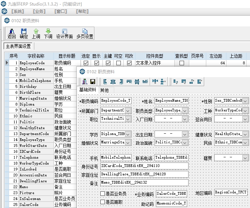
Task: Click the IDCardCode_TDBEditEH field
Action: click(144, 166)
